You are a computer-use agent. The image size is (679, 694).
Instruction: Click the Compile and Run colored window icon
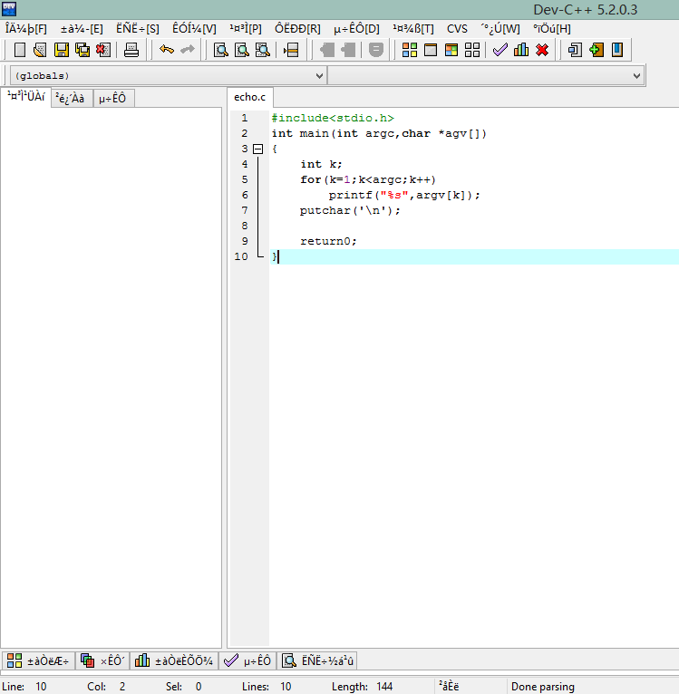click(x=451, y=50)
